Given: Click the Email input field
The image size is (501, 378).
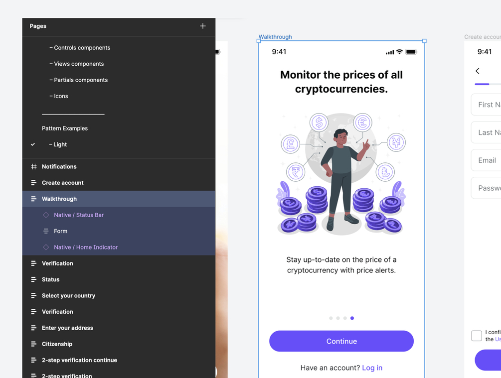Looking at the screenshot, I should [486, 160].
